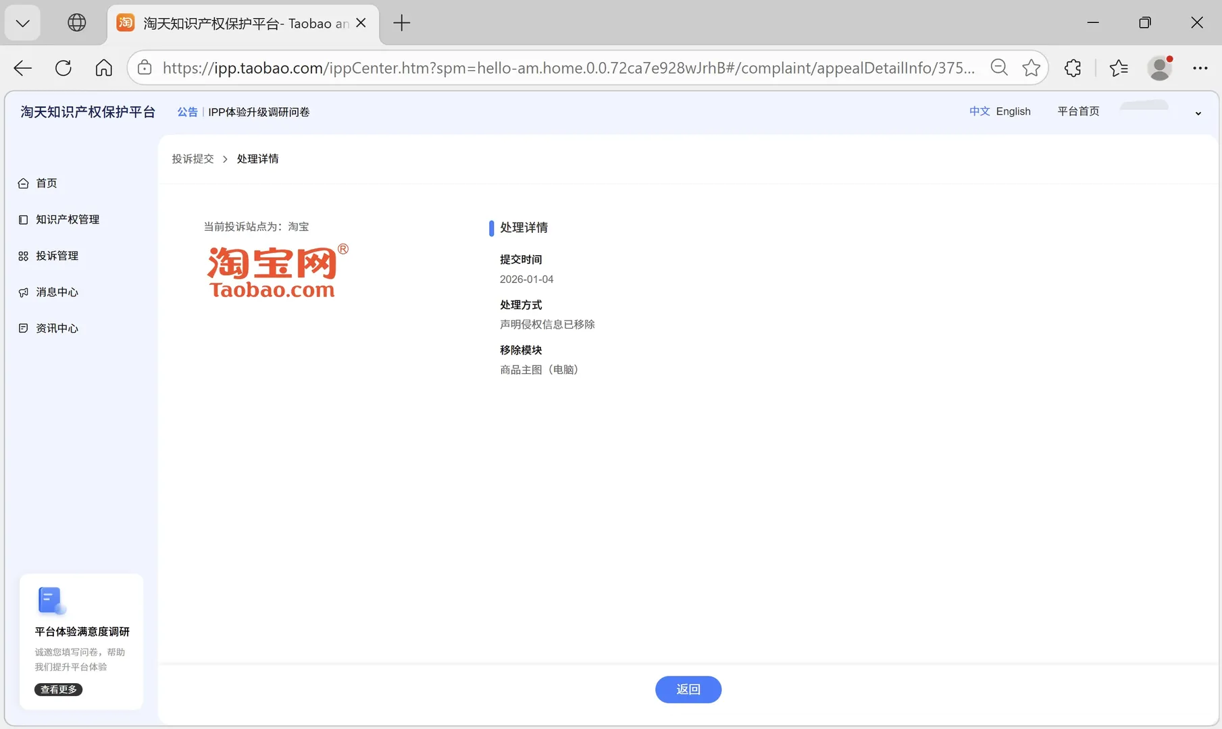The height and width of the screenshot is (729, 1222).
Task: Click the 声明侵权信息已移除 text
Action: [x=547, y=325]
